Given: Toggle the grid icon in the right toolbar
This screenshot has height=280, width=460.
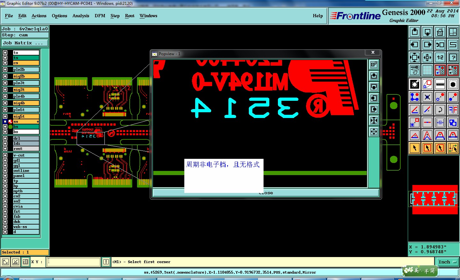Looking at the screenshot, I should [427, 70].
